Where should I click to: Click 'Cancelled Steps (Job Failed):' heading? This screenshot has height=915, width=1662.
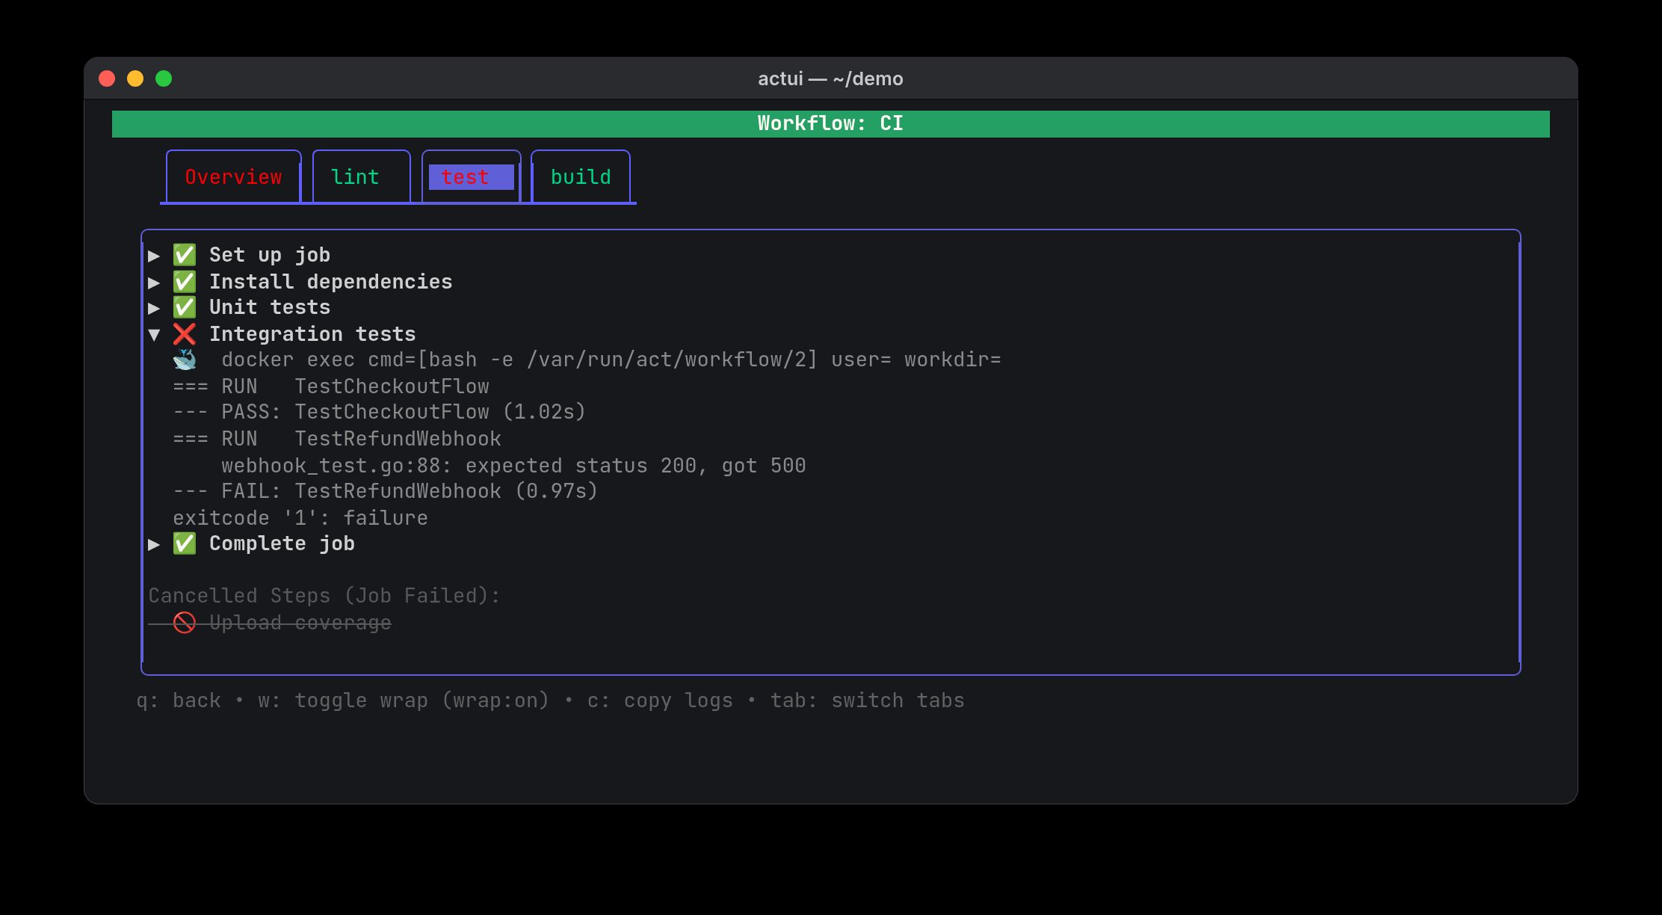(324, 596)
